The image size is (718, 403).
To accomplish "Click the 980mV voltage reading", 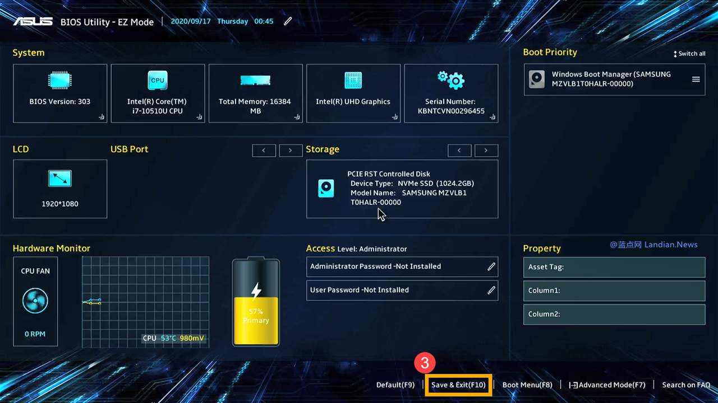I will pyautogui.click(x=192, y=339).
